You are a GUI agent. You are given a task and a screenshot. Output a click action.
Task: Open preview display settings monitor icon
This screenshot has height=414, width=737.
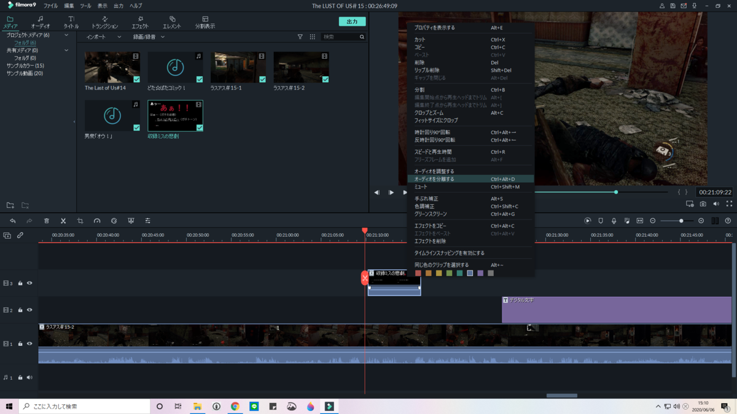tap(690, 204)
